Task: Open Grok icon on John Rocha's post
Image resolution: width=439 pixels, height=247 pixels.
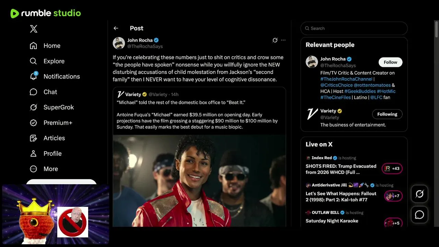Action: point(275,40)
